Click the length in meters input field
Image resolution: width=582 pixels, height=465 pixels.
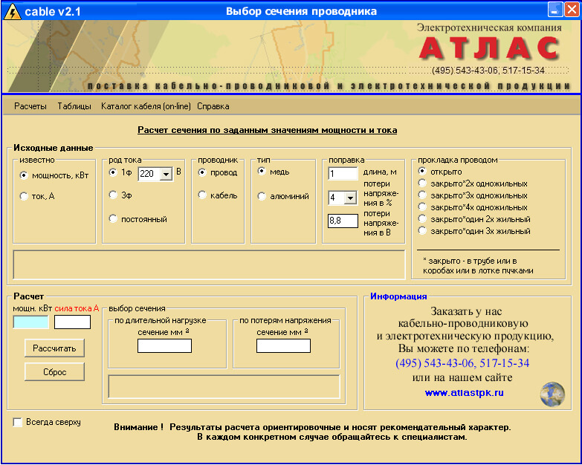pos(343,174)
